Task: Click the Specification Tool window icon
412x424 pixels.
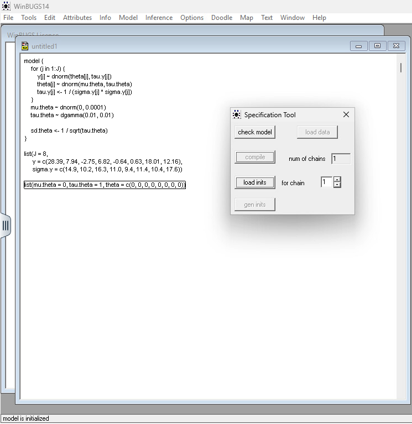Action: tap(237, 115)
